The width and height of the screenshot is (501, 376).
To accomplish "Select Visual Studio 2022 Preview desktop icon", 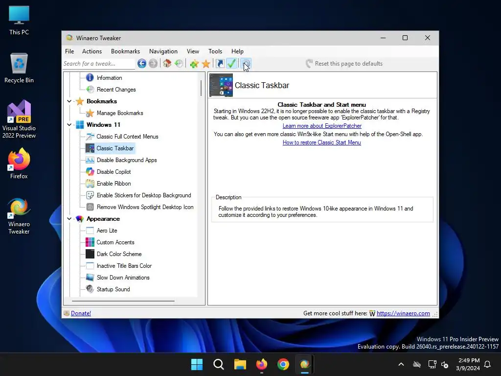I will tap(19, 119).
